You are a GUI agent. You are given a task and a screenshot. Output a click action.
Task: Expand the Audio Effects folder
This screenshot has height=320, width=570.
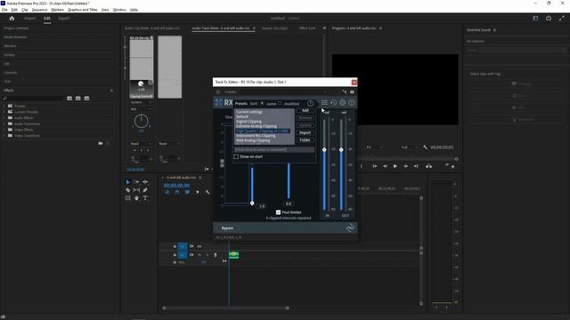[4, 118]
